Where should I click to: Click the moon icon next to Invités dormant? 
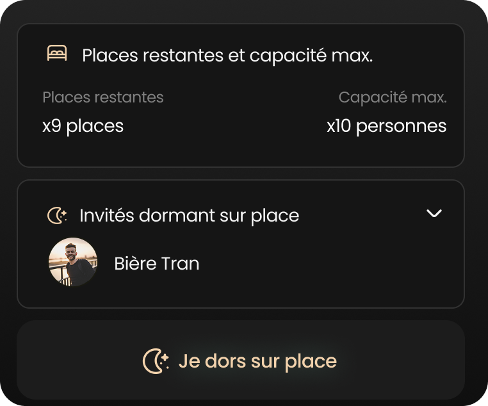[57, 216]
